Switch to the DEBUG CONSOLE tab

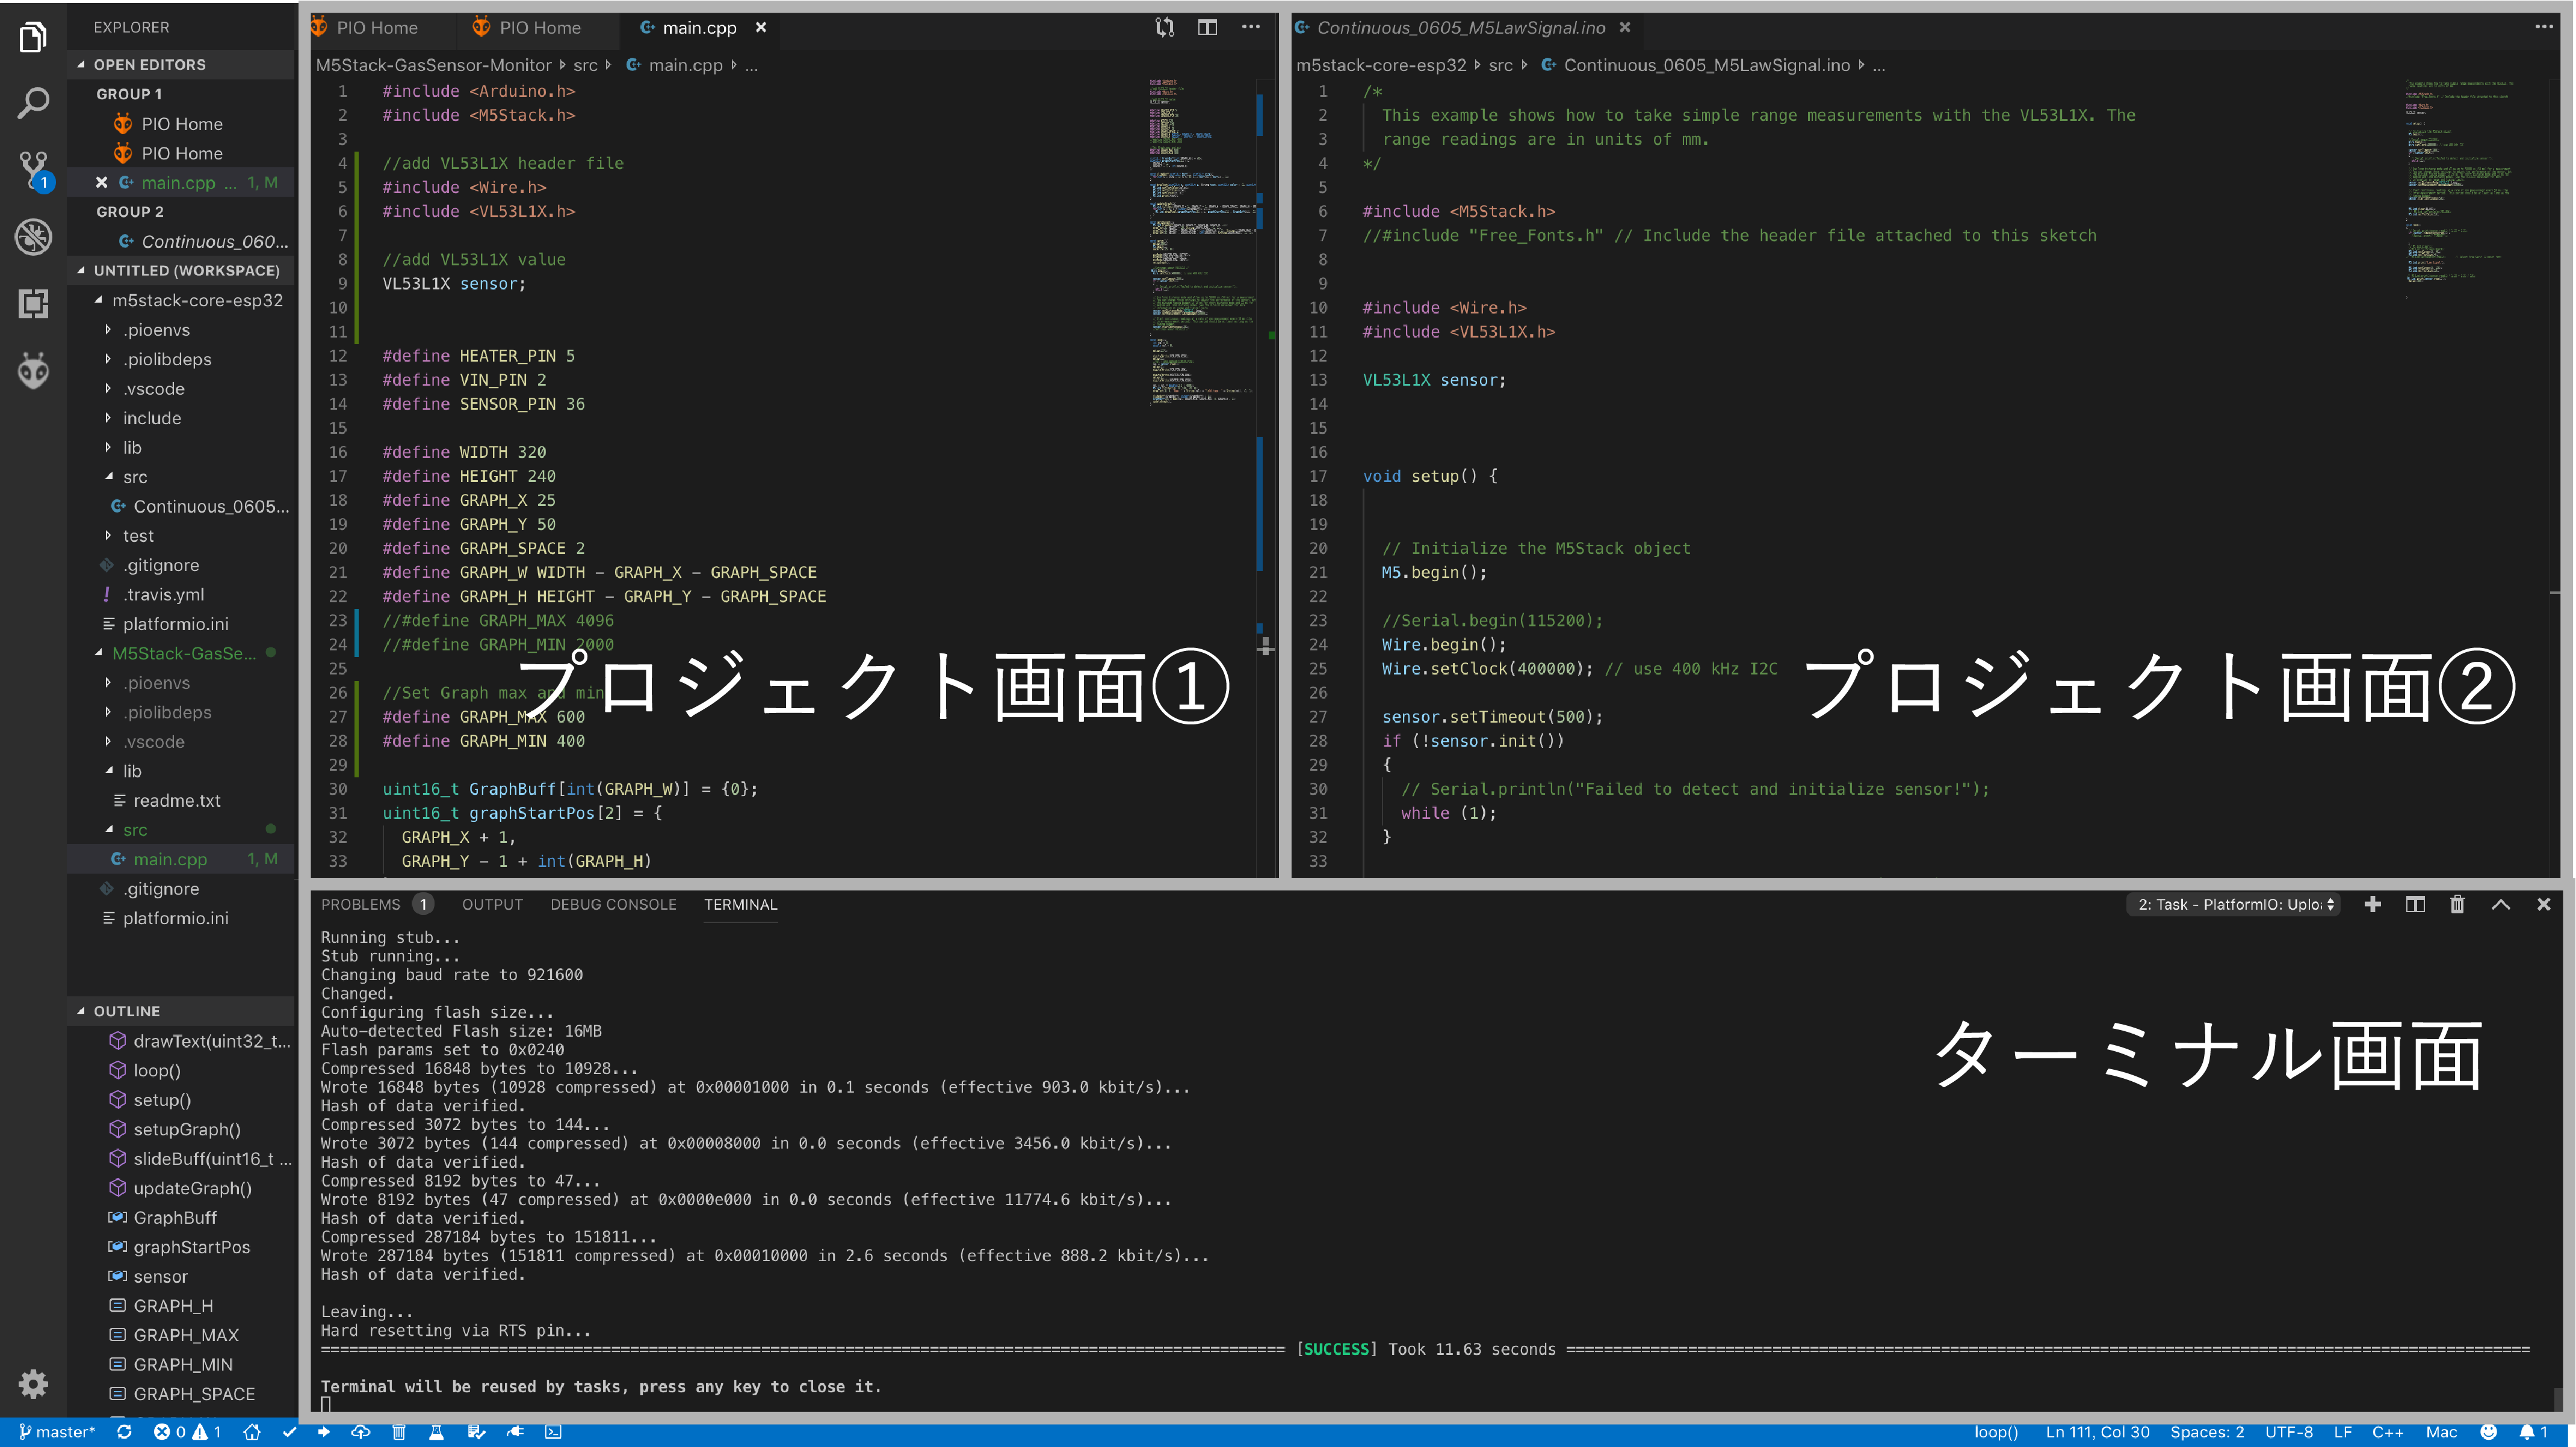coord(613,904)
